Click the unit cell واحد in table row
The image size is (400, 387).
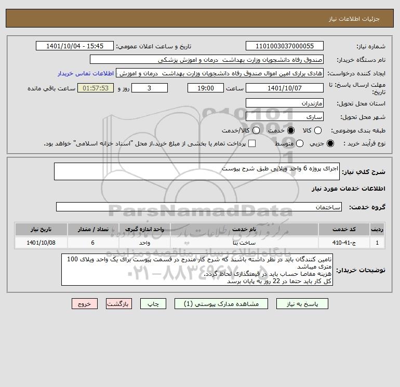pos(144,243)
